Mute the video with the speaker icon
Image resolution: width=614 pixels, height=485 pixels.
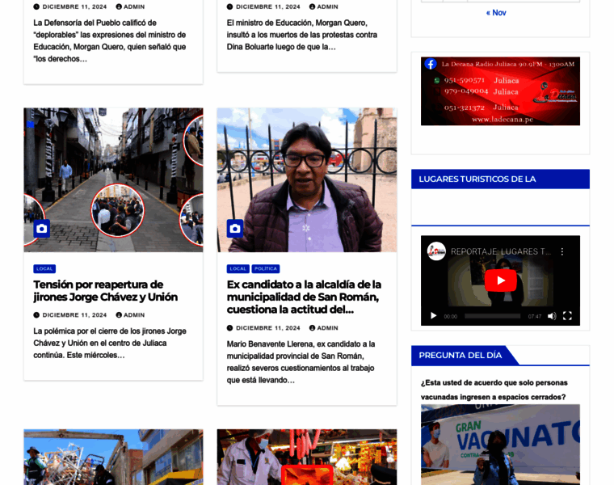pos(552,316)
